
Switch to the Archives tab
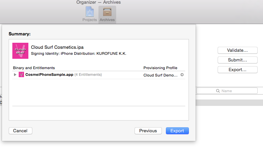coord(107,14)
